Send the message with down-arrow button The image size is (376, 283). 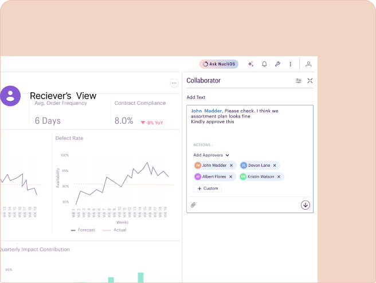pos(305,205)
